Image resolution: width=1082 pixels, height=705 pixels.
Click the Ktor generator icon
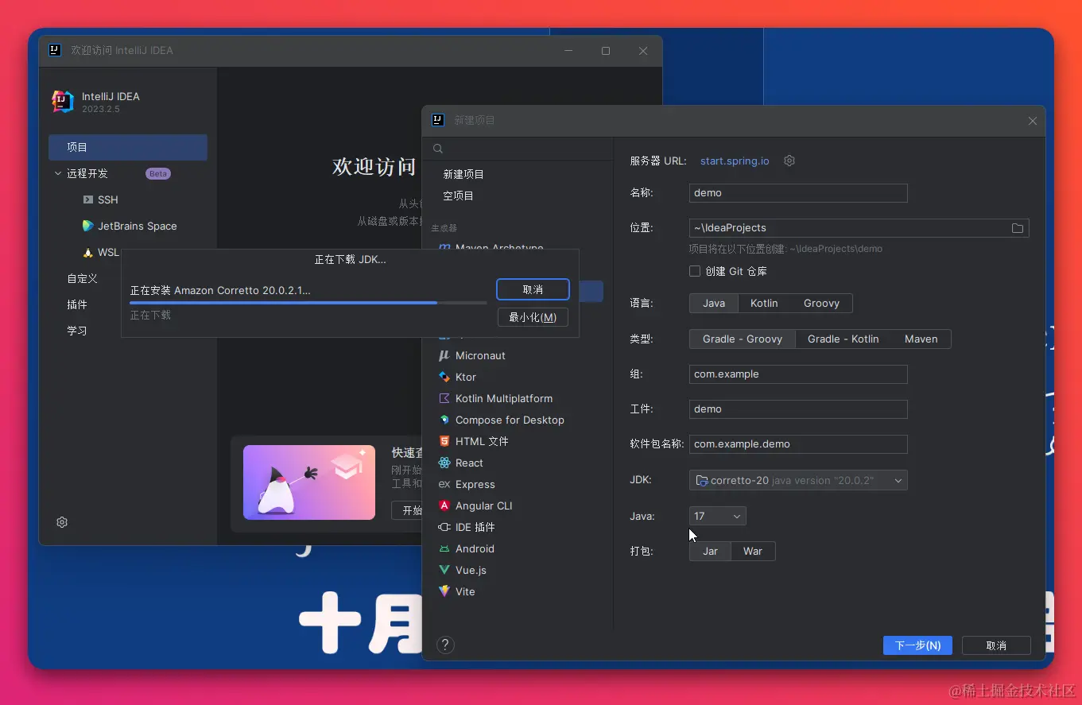[x=444, y=377]
